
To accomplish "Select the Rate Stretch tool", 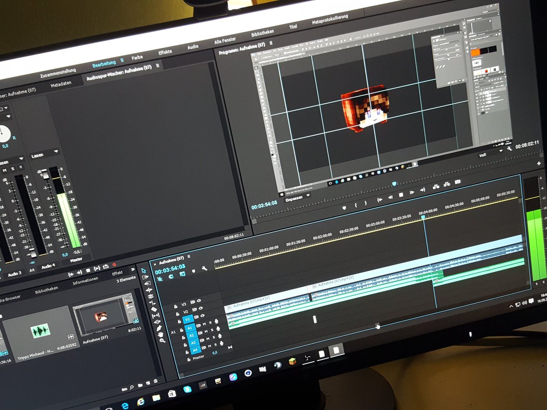I will click(x=152, y=303).
